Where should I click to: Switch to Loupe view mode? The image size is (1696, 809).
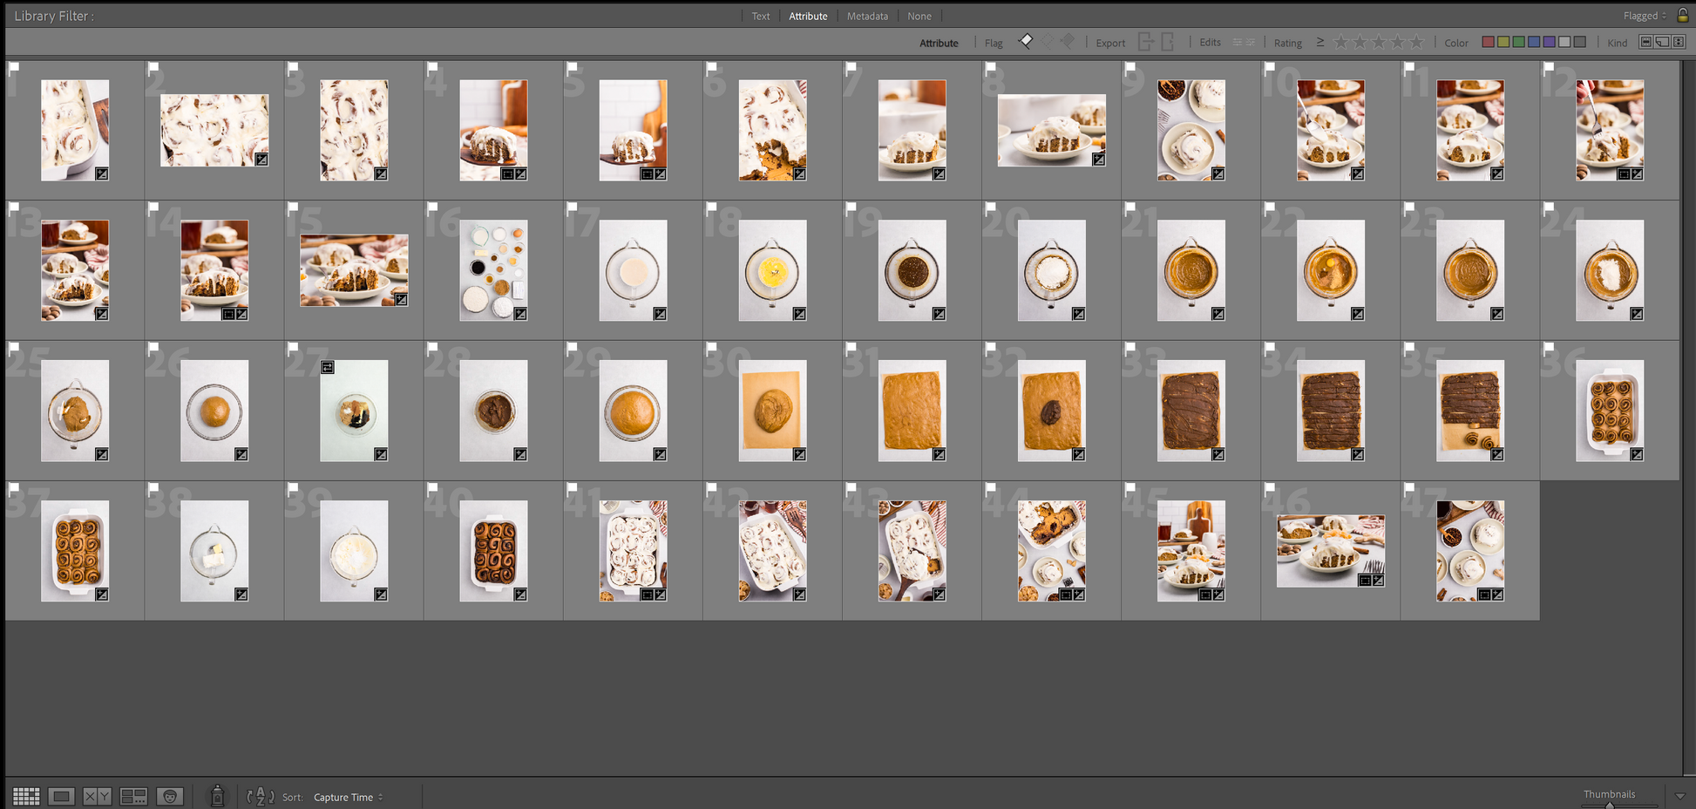click(x=61, y=796)
